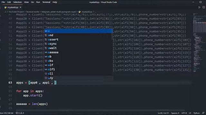The image size is (206, 115).
Task: Open 'YouTube Project' breadcrumb folder
Action: pos(16,12)
